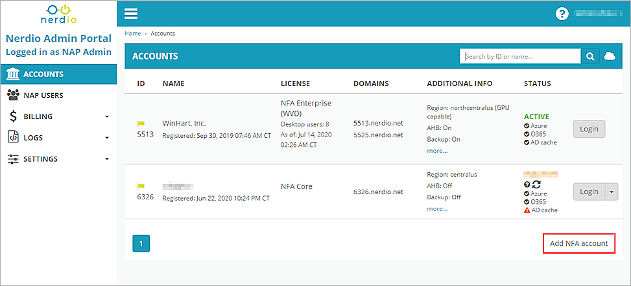Viewport: 631px width, 286px height.
Task: Open Login dropdown arrow for account 6326
Action: click(611, 192)
